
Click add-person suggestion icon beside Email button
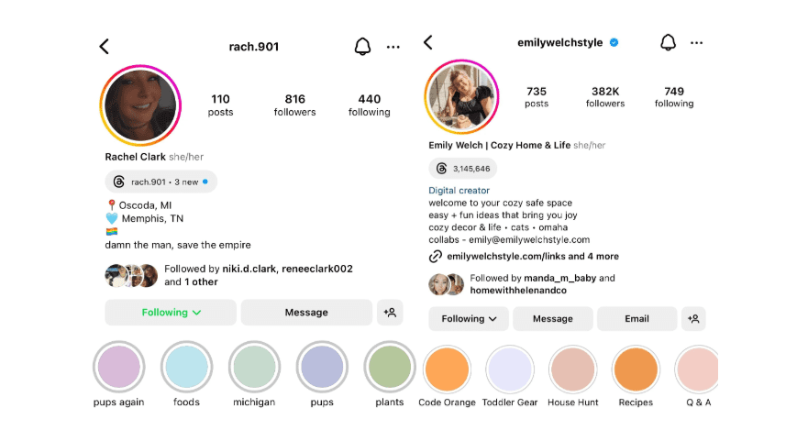693,318
